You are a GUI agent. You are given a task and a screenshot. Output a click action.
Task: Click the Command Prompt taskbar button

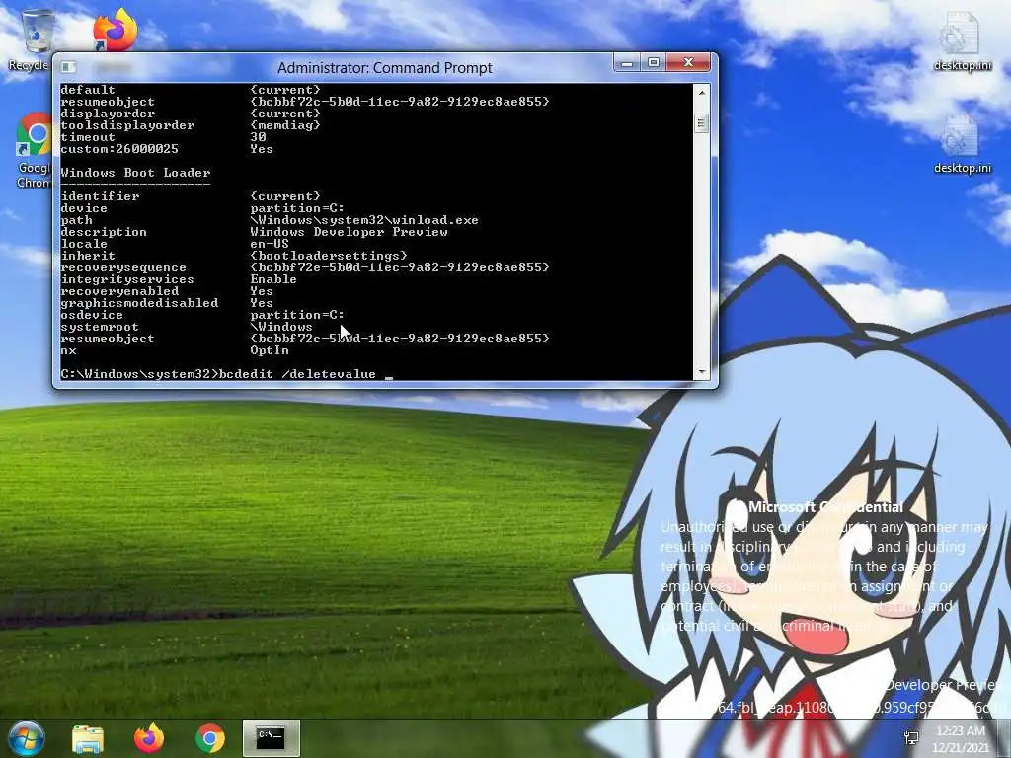point(271,738)
